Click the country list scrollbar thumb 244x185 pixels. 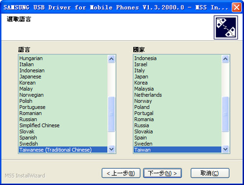point(225,114)
